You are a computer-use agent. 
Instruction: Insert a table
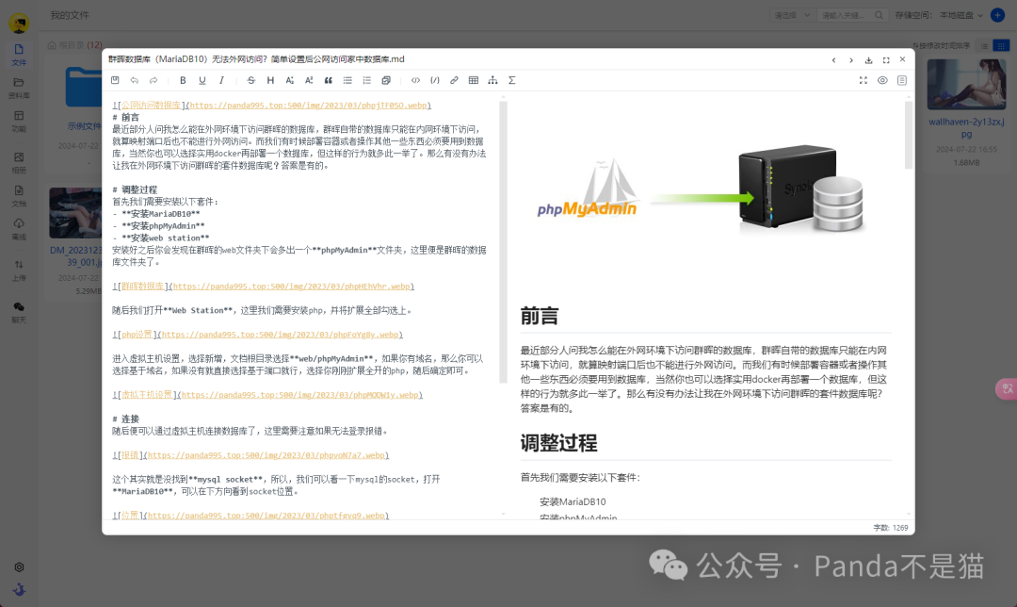[x=474, y=80]
